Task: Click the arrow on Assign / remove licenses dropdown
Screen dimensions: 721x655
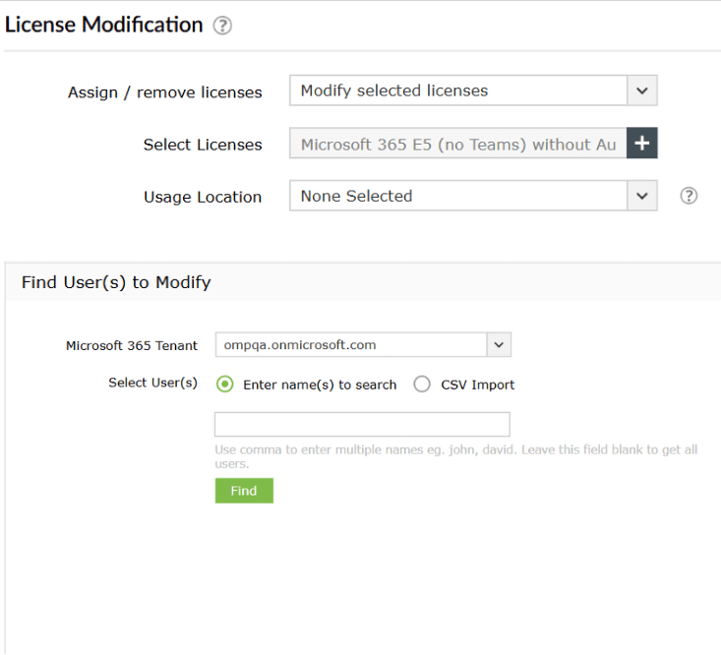Action: 641,90
